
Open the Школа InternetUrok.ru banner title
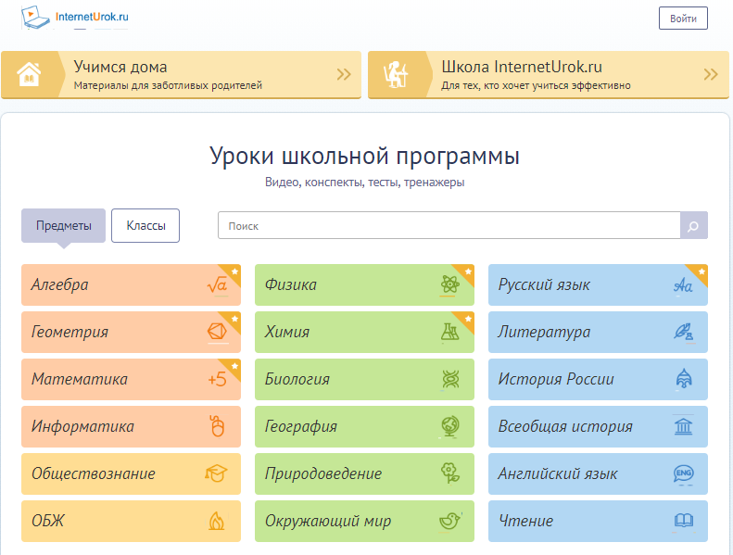pos(522,67)
